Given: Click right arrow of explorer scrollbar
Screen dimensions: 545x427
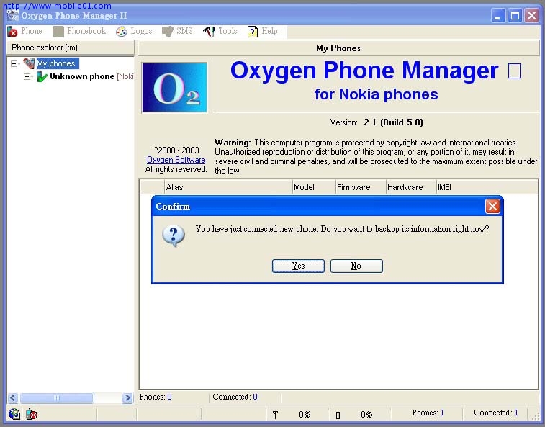Looking at the screenshot, I should (x=127, y=397).
